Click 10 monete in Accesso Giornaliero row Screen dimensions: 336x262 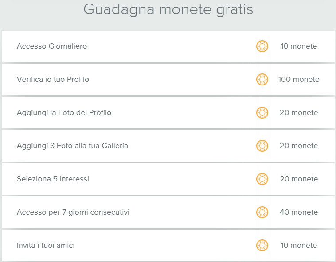coord(298,46)
